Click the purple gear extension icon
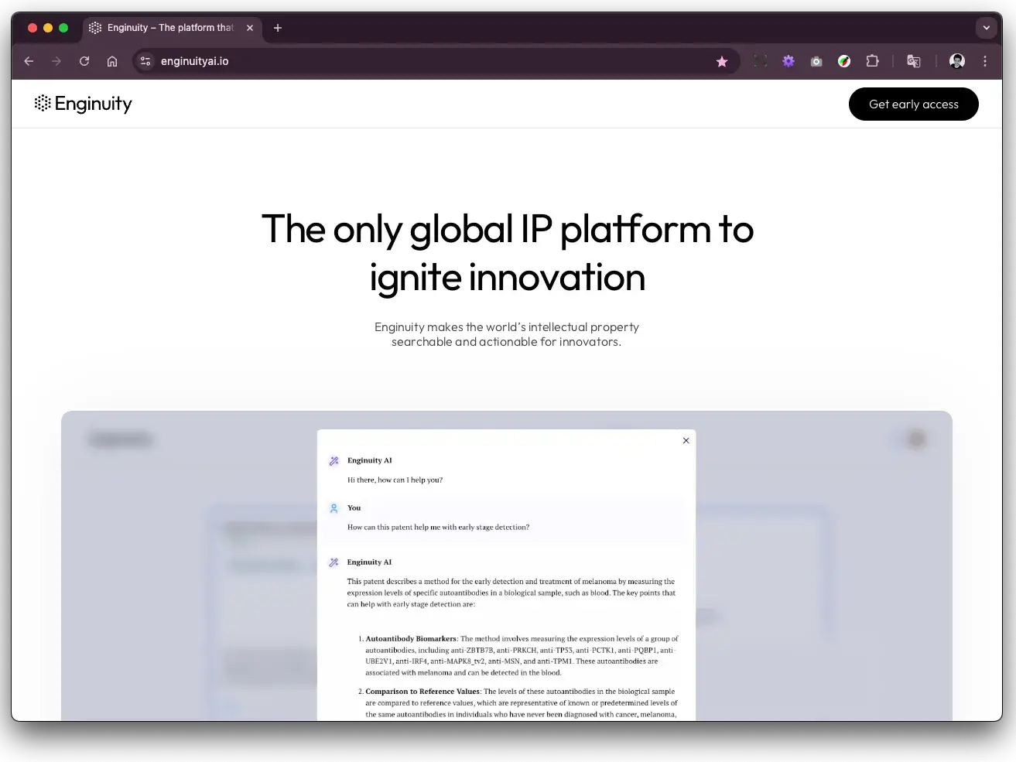The image size is (1016, 762). [x=789, y=61]
